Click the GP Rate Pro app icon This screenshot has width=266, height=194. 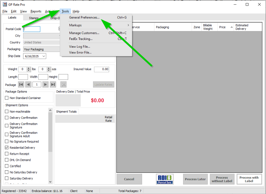click(5, 4)
